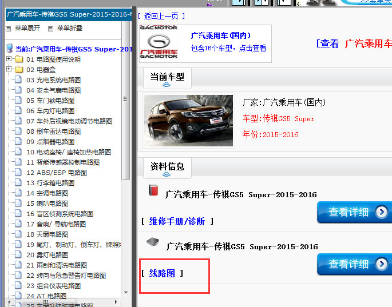Click 查看详细 button for 维修手册/诊断

pos(354,212)
